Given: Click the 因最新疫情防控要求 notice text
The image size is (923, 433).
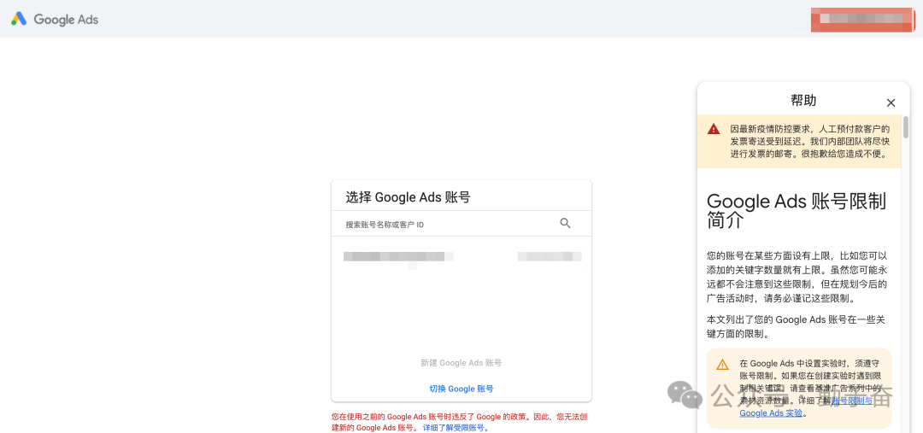Looking at the screenshot, I should pos(810,141).
